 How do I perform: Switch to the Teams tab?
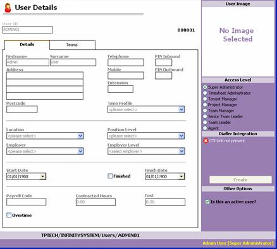click(72, 45)
